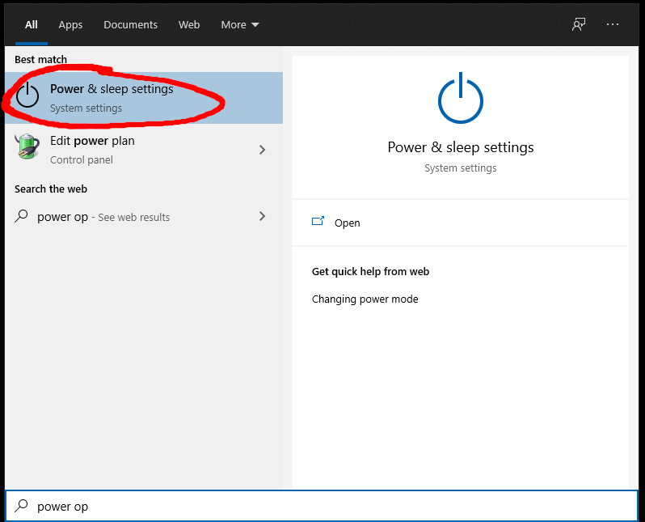Expand the More dropdown in search filters

point(240,24)
